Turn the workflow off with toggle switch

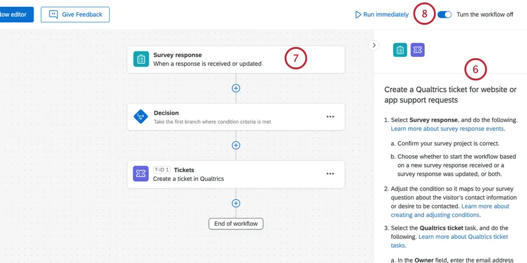(445, 14)
